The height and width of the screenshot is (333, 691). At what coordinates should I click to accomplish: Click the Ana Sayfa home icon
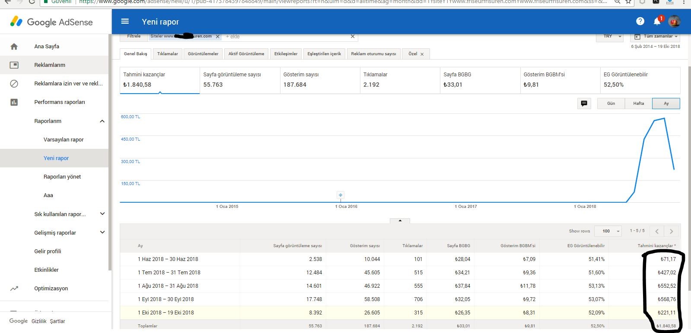[x=14, y=47]
